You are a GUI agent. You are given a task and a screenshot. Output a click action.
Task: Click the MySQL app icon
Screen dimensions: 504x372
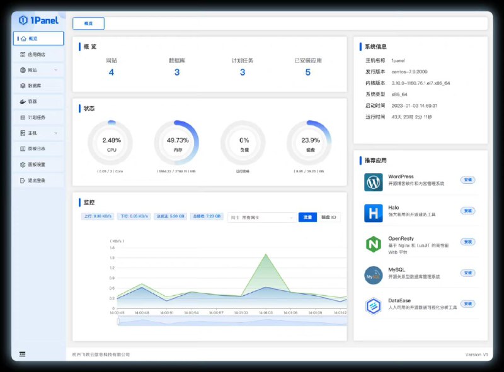tap(374, 275)
